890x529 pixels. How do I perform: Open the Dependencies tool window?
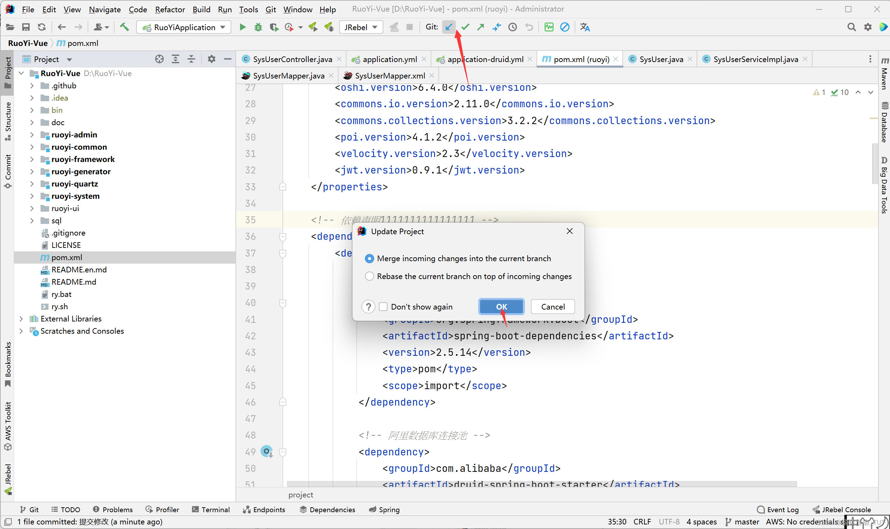[327, 509]
